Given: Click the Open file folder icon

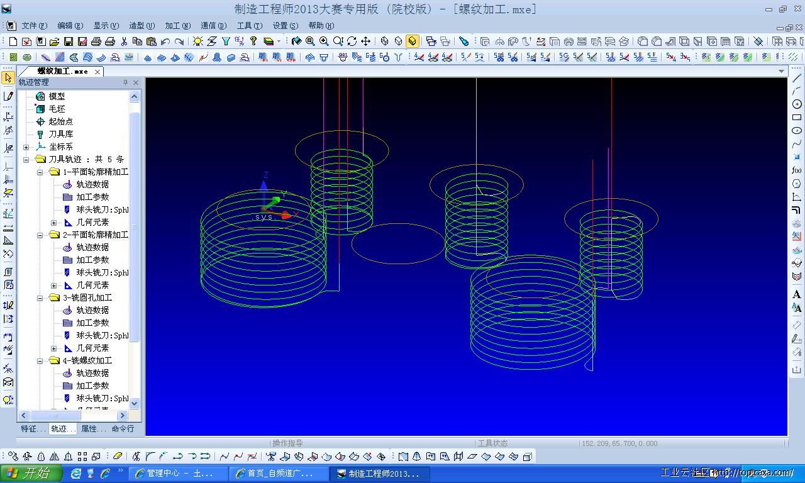Looking at the screenshot, I should tap(54, 42).
